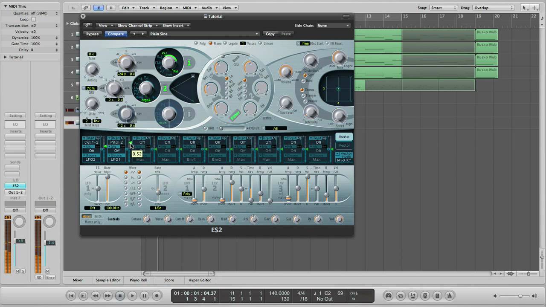Open the Track menu dropdown
The height and width of the screenshot is (307, 546).
(146, 8)
